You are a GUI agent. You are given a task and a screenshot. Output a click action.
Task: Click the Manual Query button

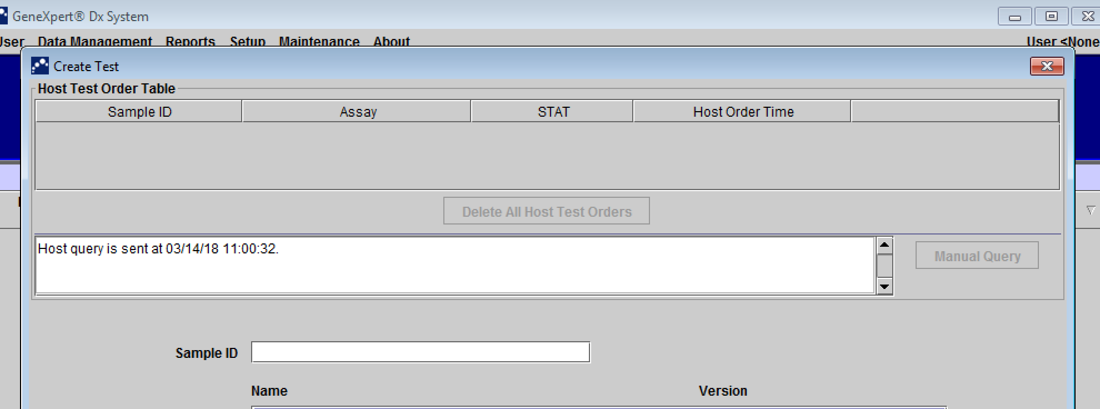(977, 256)
